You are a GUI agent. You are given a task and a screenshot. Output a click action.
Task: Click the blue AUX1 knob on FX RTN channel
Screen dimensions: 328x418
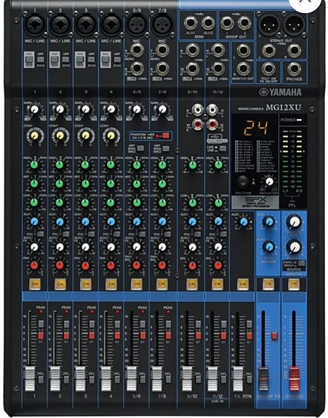point(244,222)
